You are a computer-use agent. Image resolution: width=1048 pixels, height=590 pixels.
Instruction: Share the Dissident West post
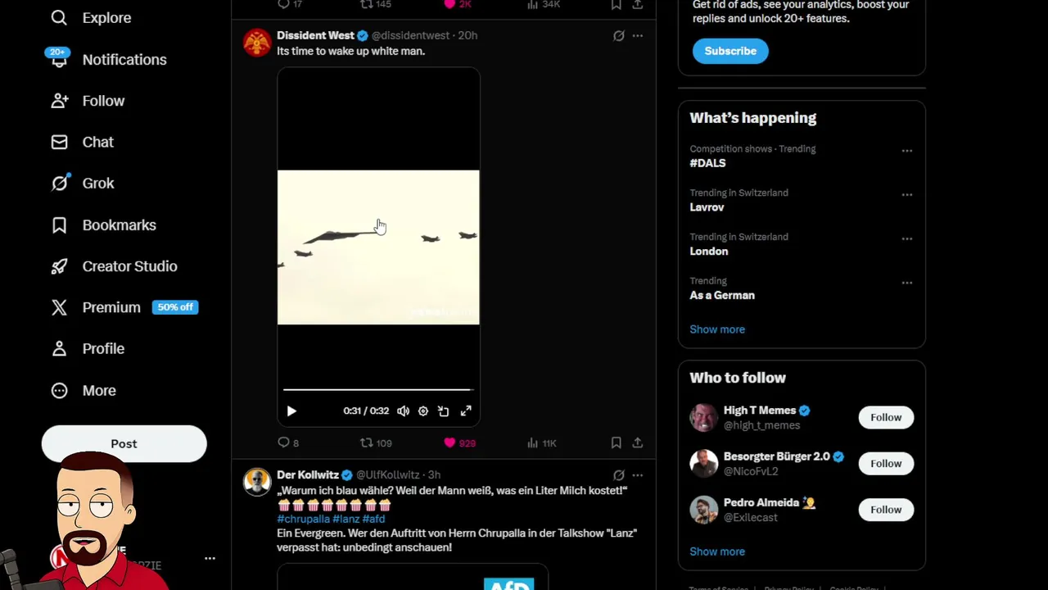pyautogui.click(x=637, y=442)
